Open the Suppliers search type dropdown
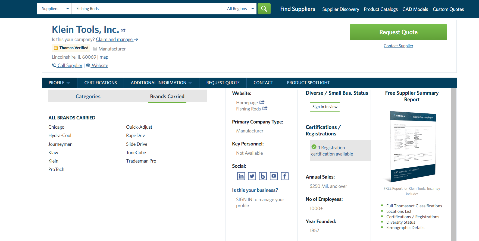This screenshot has height=241, width=479. (x=54, y=9)
